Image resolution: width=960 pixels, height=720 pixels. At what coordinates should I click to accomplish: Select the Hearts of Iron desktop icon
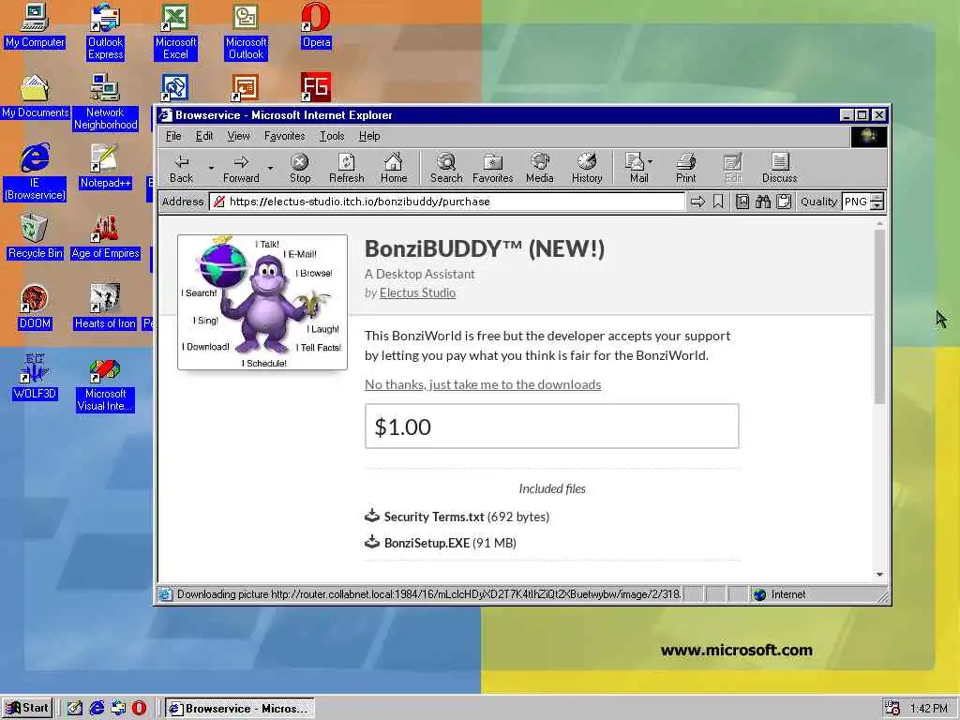(105, 307)
